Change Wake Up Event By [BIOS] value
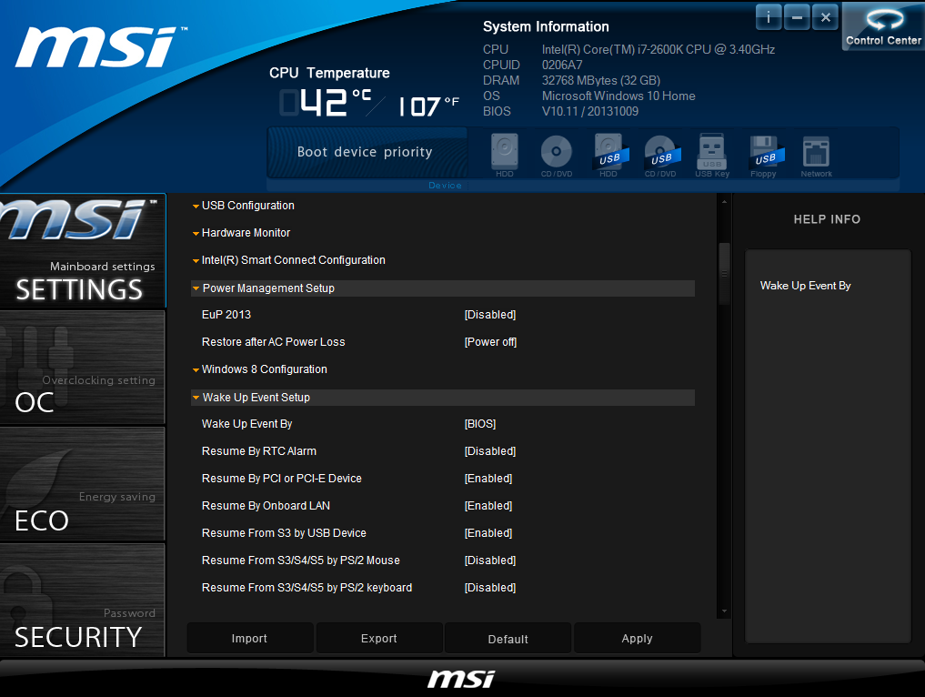This screenshot has width=925, height=697. pyautogui.click(x=480, y=424)
